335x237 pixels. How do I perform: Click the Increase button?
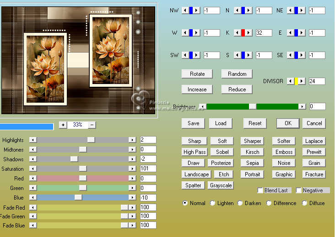point(197,90)
